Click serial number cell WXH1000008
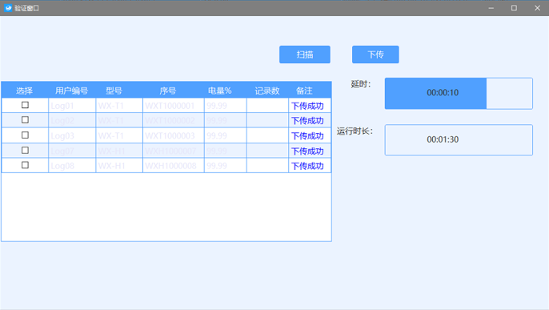This screenshot has width=549, height=310. coord(174,165)
